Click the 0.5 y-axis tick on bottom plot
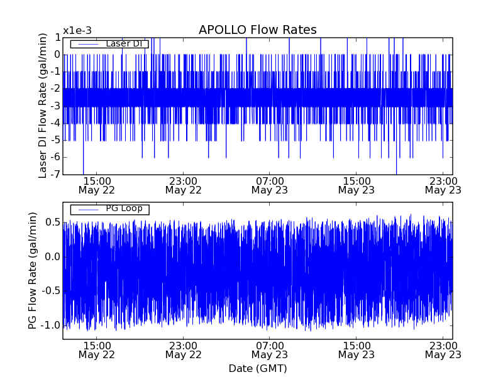This screenshot has height=377, width=503. (x=52, y=222)
